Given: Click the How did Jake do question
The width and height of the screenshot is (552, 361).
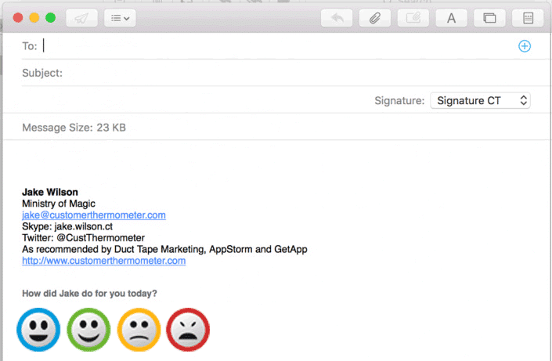Looking at the screenshot, I should [89, 294].
